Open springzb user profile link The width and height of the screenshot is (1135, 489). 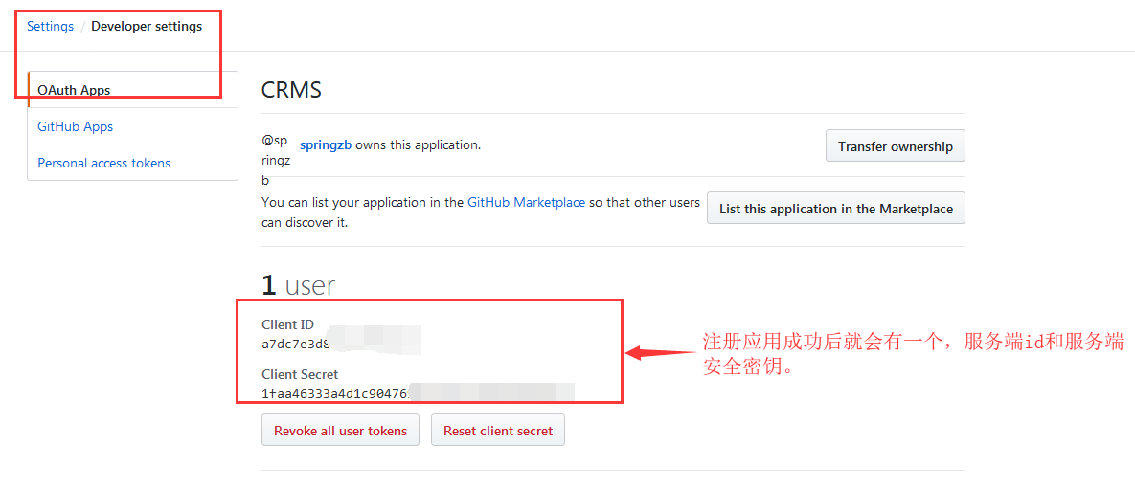(x=326, y=145)
